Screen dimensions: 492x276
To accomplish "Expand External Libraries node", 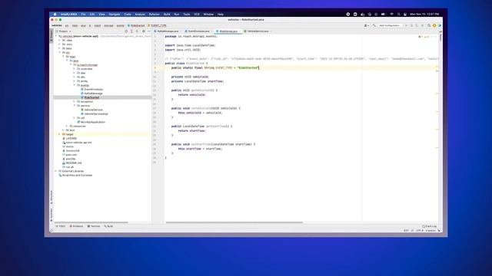I will click(56, 171).
